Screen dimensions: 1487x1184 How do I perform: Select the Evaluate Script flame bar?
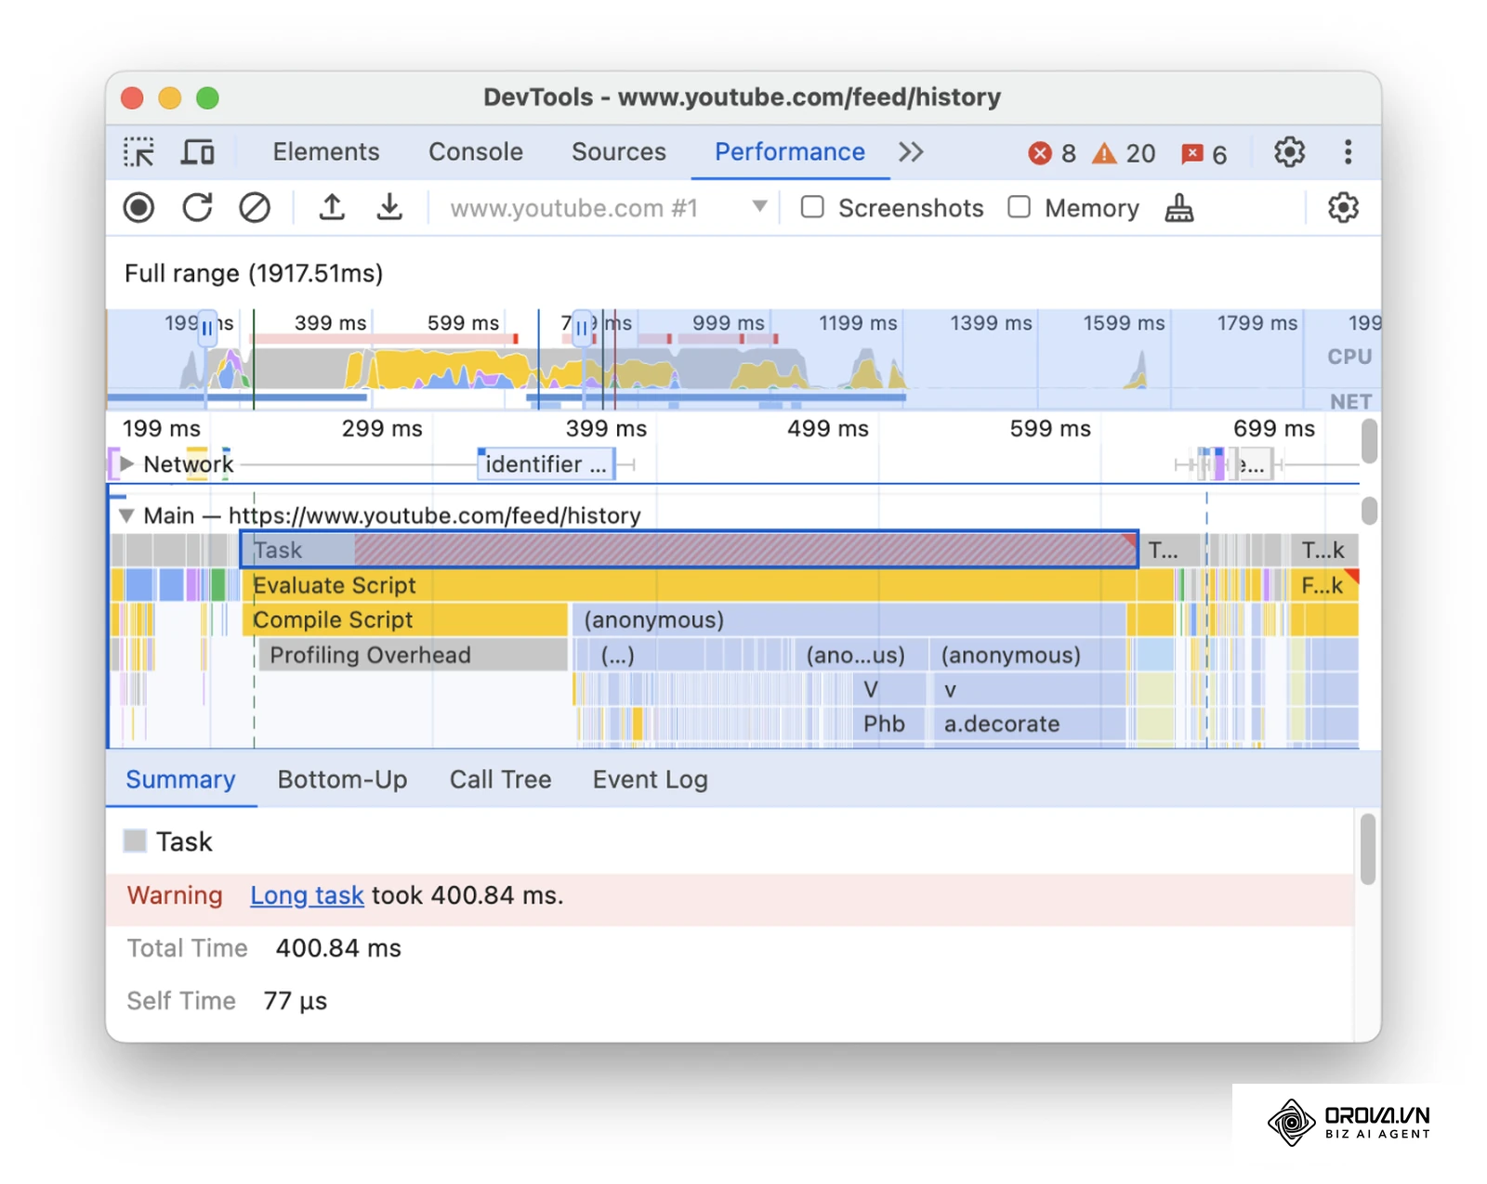coord(690,585)
